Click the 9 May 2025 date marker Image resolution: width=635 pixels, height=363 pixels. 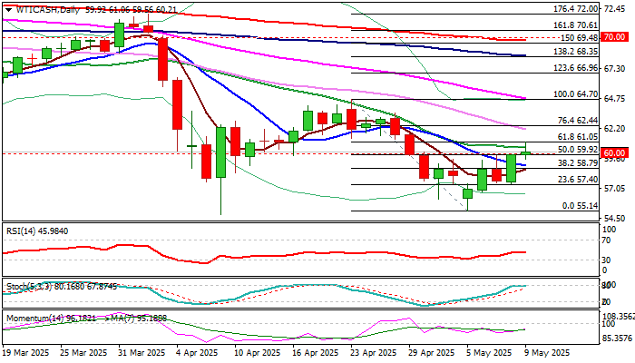[x=548, y=353]
